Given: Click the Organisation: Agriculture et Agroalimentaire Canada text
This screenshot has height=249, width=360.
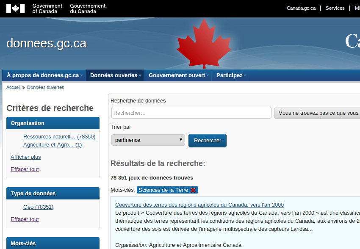Looking at the screenshot, I should point(178,245).
